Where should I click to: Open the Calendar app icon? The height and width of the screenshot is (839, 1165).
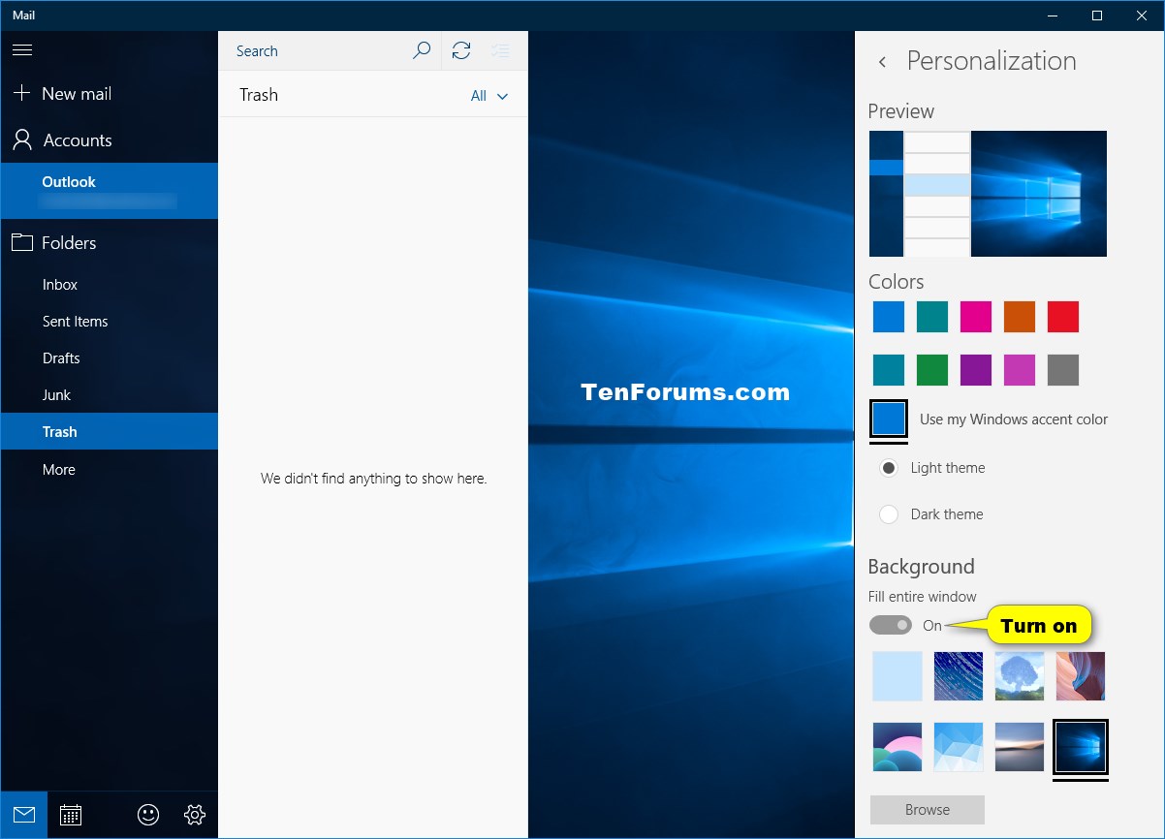pos(71,815)
